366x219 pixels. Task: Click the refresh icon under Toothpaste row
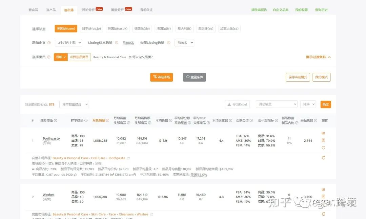(x=323, y=158)
